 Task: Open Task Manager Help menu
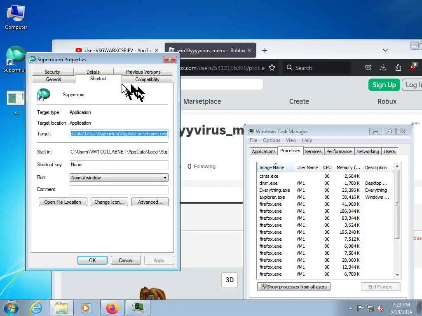click(x=307, y=140)
